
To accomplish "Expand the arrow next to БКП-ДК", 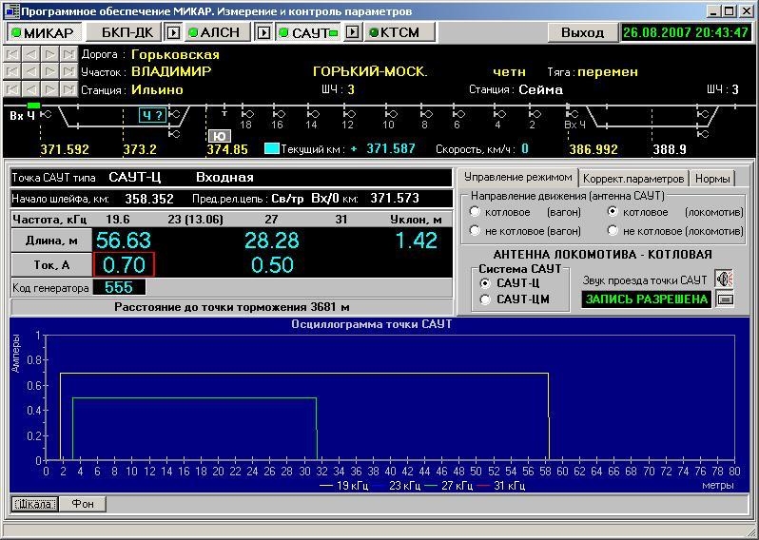I will (173, 32).
